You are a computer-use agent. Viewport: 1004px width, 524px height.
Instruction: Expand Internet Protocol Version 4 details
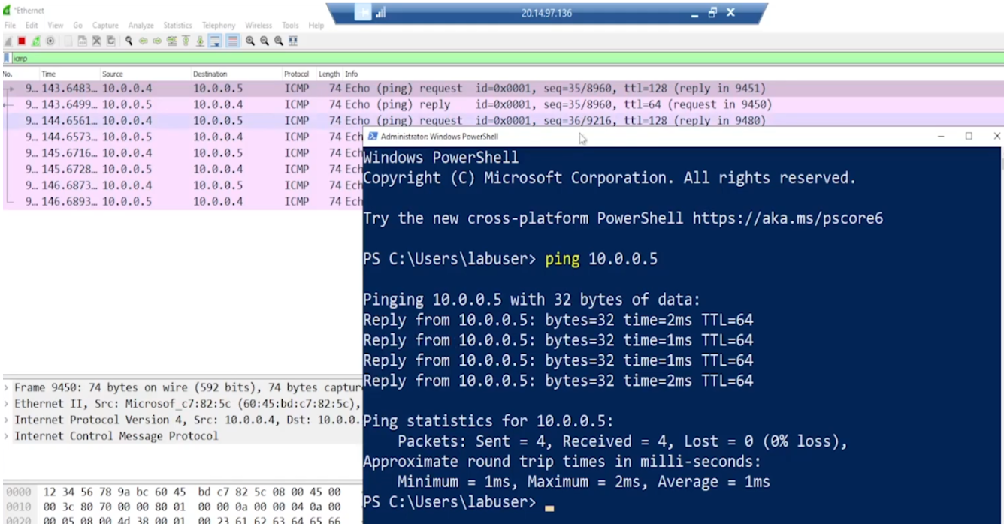coord(5,420)
